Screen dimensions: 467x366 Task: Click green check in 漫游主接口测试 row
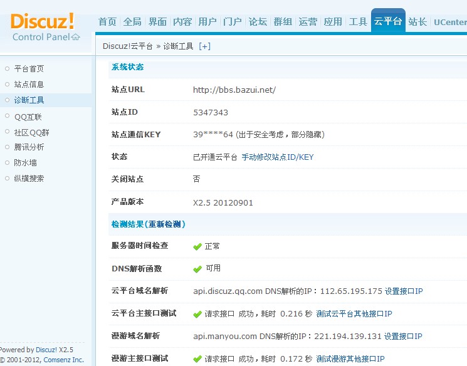coord(197,359)
